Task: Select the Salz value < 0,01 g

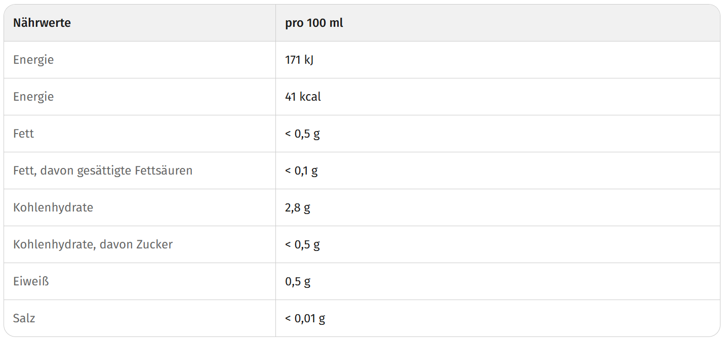Action: click(x=305, y=319)
